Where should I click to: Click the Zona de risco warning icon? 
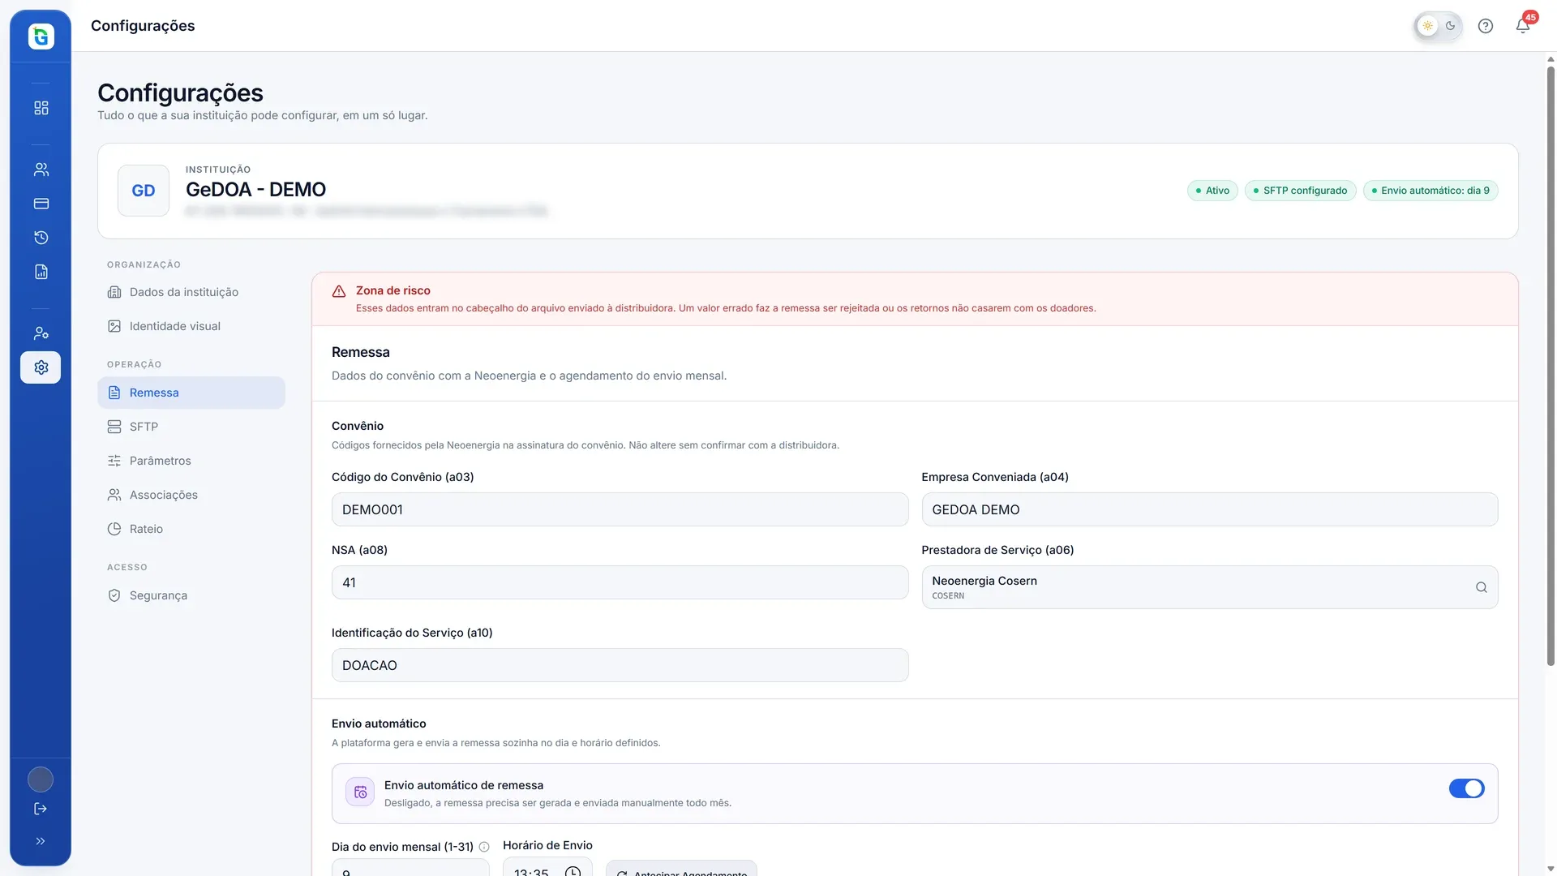pos(339,291)
